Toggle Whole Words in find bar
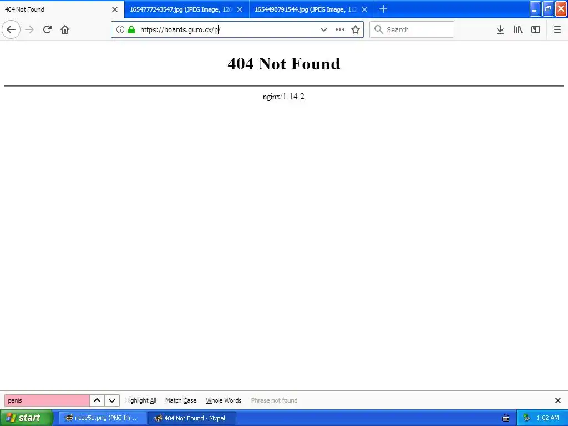The width and height of the screenshot is (568, 426). click(x=224, y=400)
